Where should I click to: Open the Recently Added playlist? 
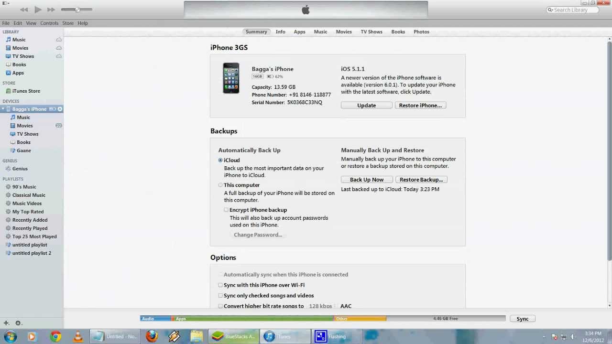pyautogui.click(x=30, y=220)
